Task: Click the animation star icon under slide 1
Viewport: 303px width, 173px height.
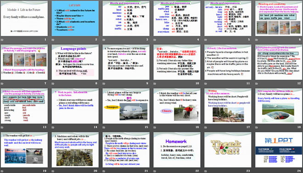Action: point(2,40)
